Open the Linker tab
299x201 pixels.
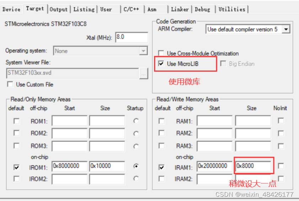180,9
